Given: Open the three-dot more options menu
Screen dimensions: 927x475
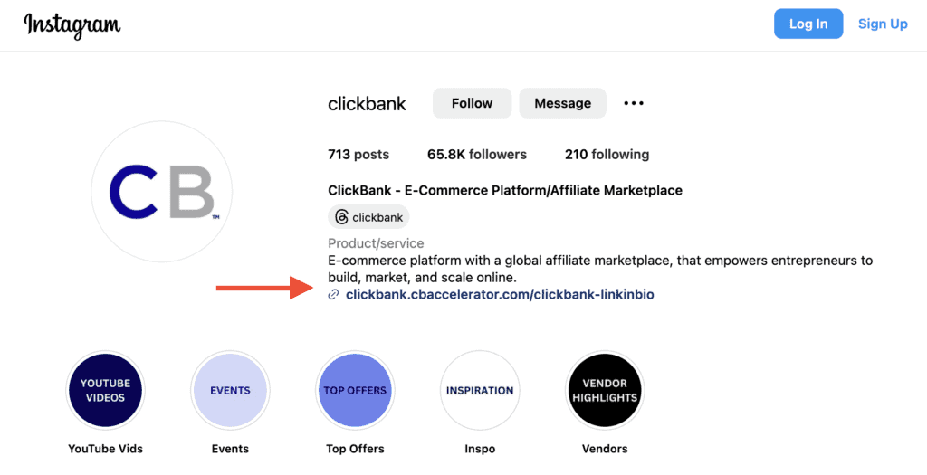Looking at the screenshot, I should coord(633,103).
